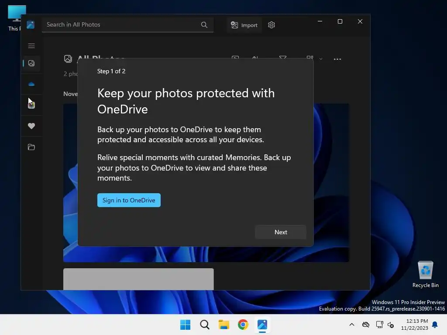The height and width of the screenshot is (335, 447).
Task: Open the clock showing 12:13 PM
Action: point(415,325)
